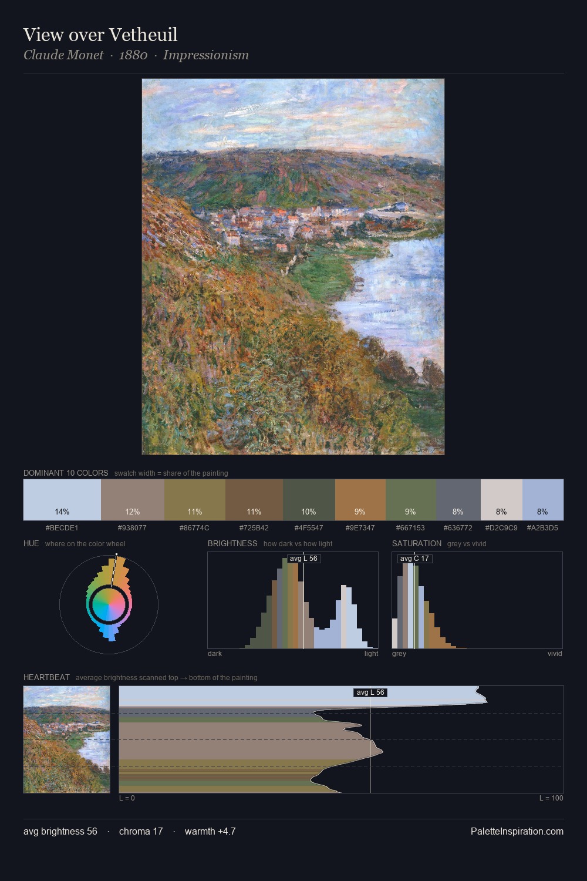The height and width of the screenshot is (881, 587).
Task: Click the hex code #9E7347 label
Action: [360, 528]
